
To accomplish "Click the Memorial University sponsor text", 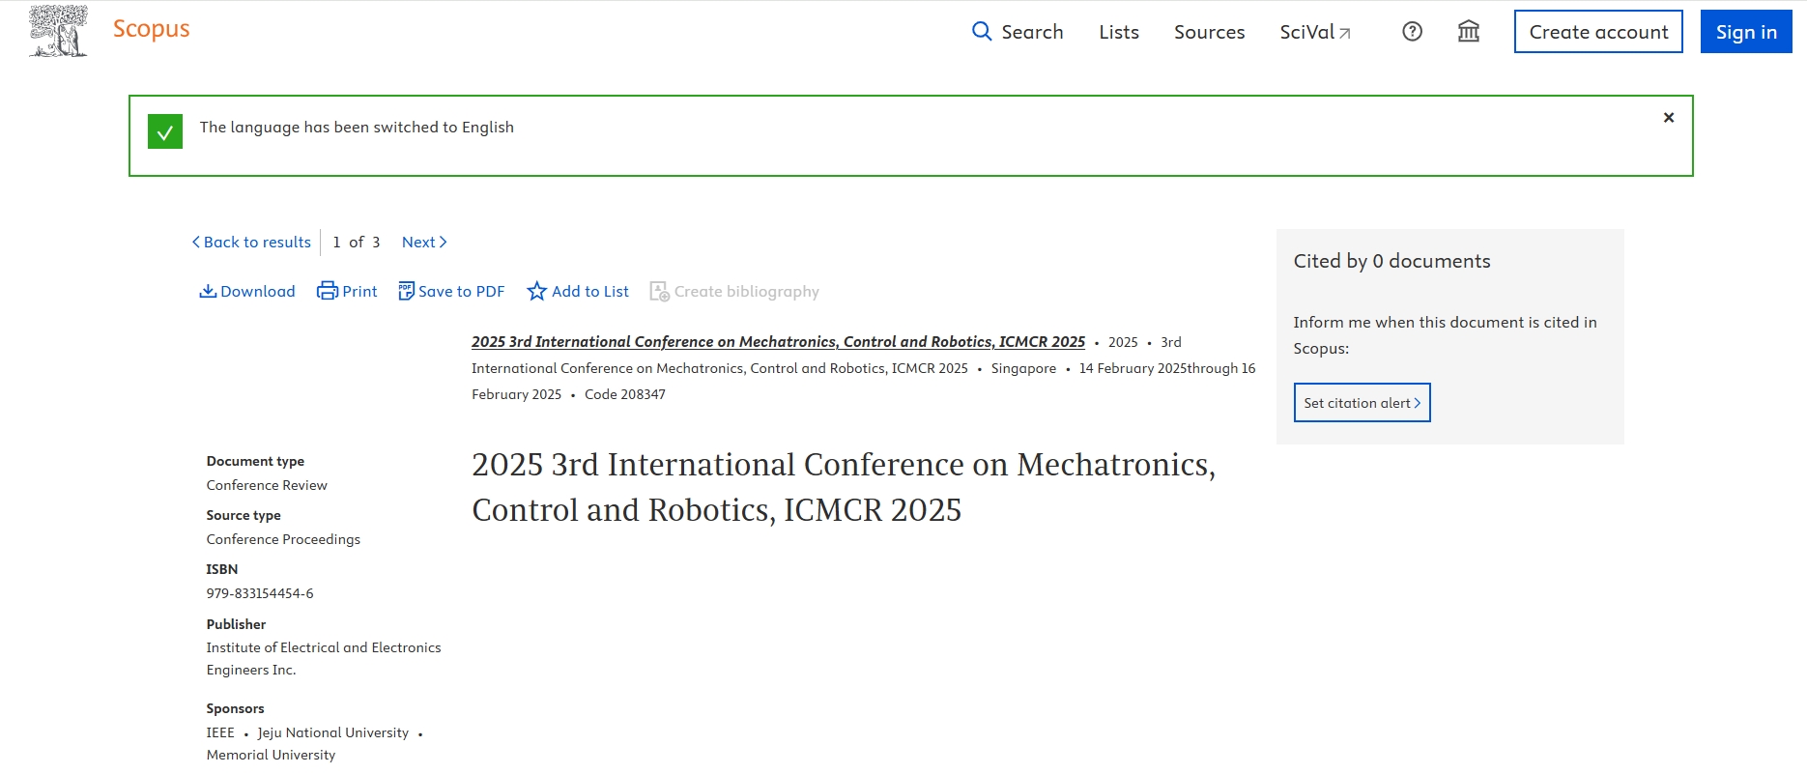I will 271,756.
